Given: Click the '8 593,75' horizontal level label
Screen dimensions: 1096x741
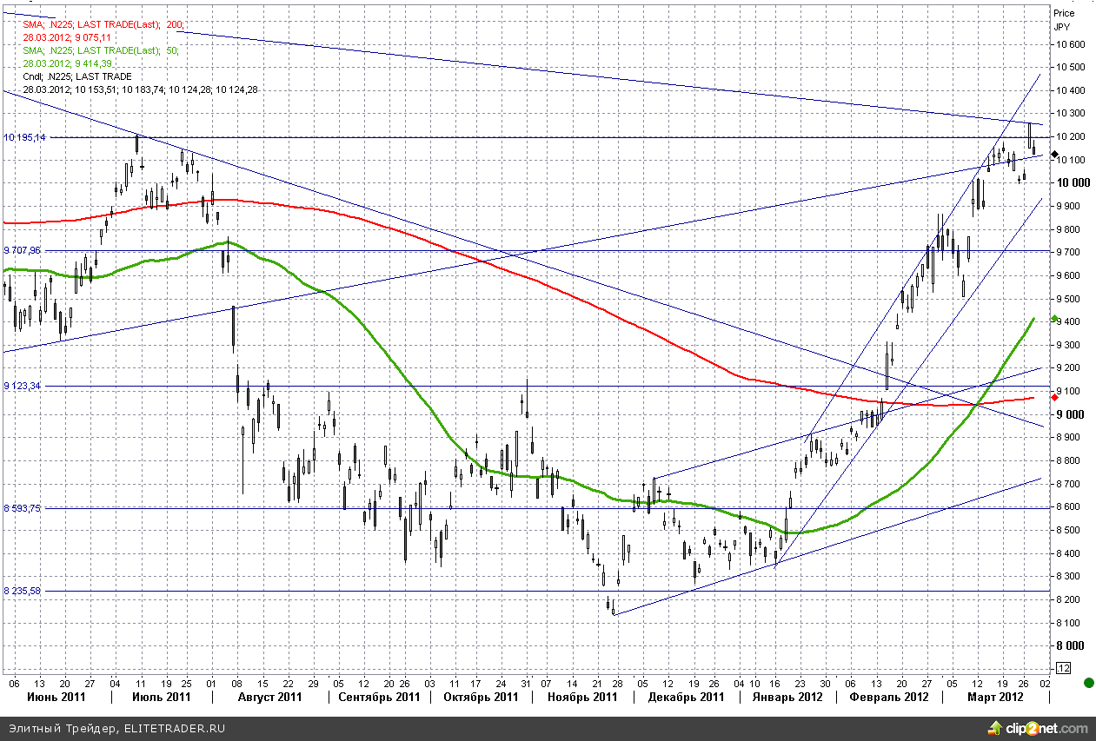Looking at the screenshot, I should click(22, 508).
